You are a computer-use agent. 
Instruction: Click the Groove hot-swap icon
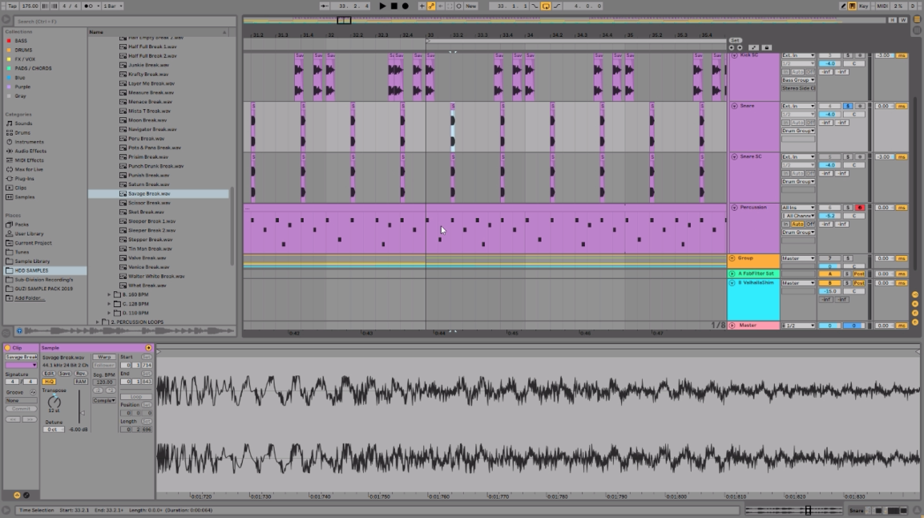tap(33, 392)
